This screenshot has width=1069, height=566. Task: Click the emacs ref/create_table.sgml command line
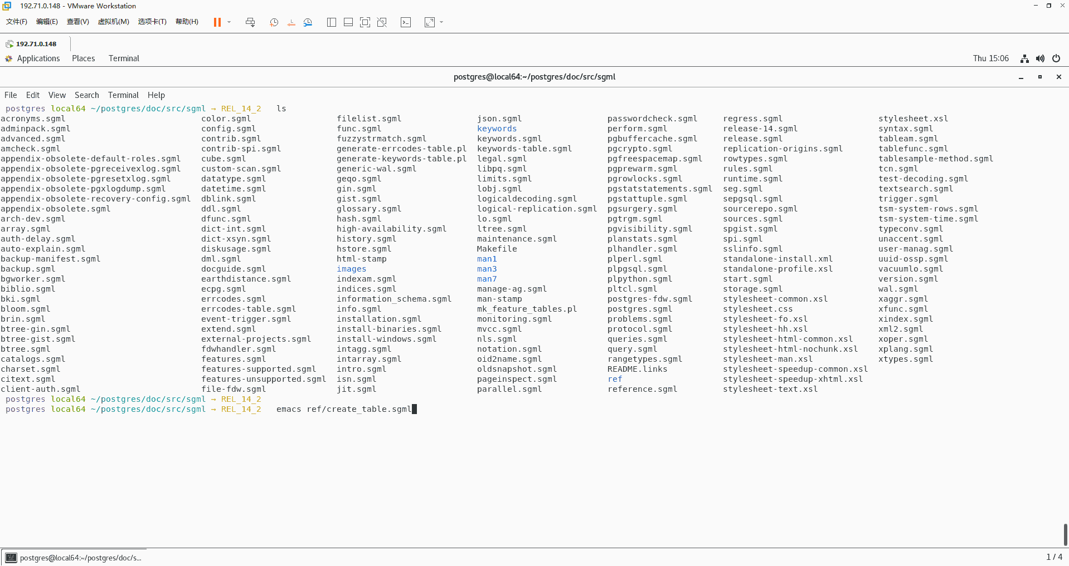(x=344, y=409)
